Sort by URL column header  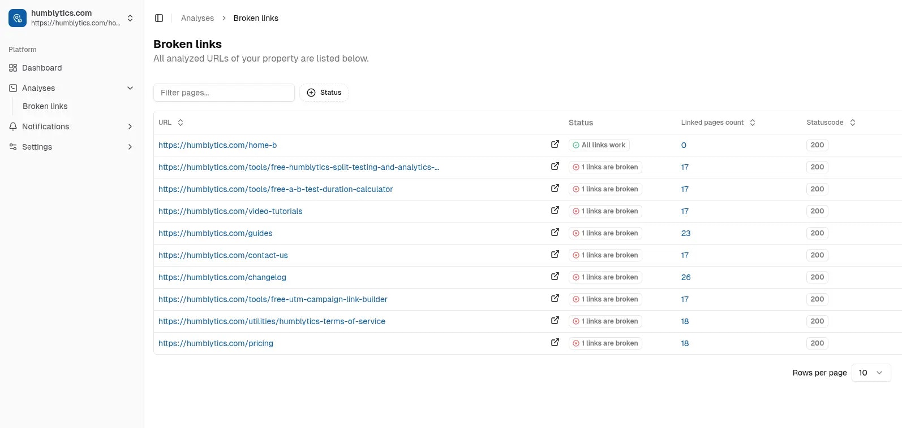pos(171,123)
